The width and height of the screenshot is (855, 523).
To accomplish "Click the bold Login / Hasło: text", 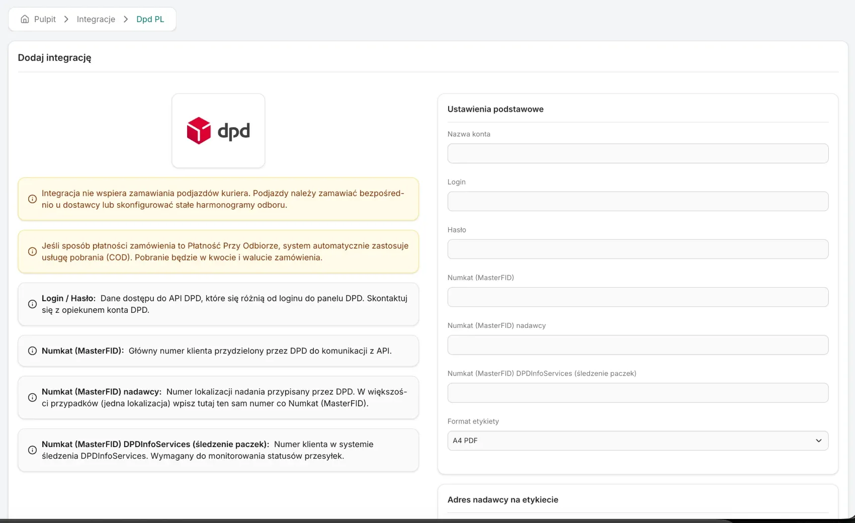I will tap(68, 298).
